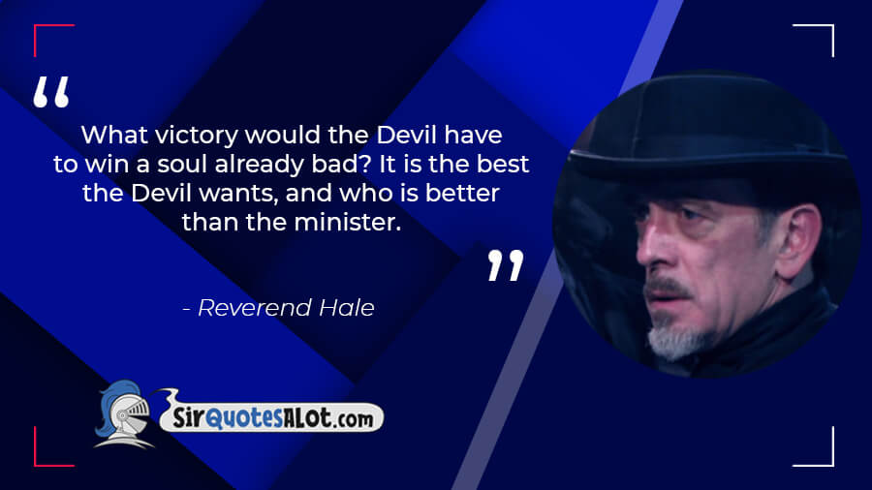Image resolution: width=872 pixels, height=490 pixels.
Task: Click the circular portrait of the man
Action: click(707, 225)
